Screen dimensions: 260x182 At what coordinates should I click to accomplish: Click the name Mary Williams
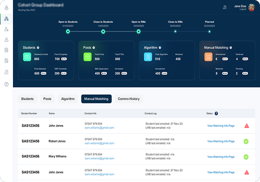tap(57, 156)
